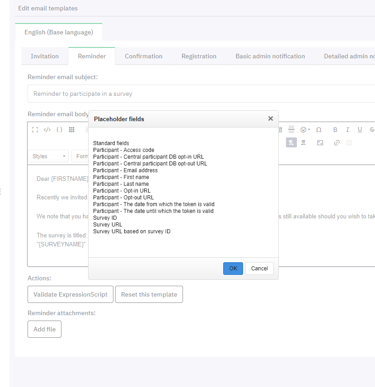Open Basic admin notification tab
The height and width of the screenshot is (387, 375).
tap(270, 56)
